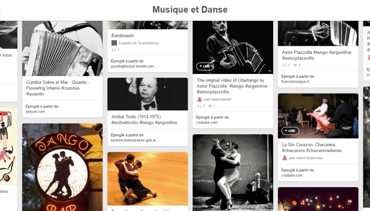Click the 'Musique et Danse' board title
Screen dimensions: 370x211
point(190,9)
